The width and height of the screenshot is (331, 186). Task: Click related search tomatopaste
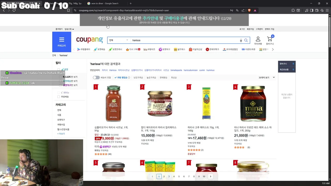coord(176,70)
